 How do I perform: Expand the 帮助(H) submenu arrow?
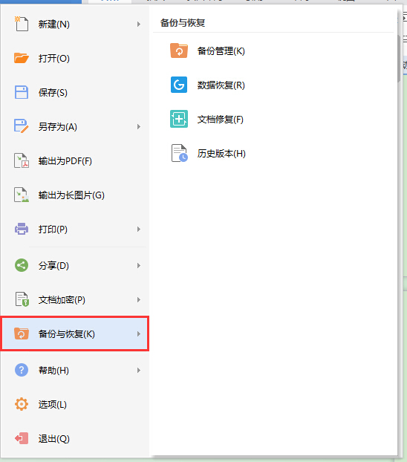[x=139, y=371]
